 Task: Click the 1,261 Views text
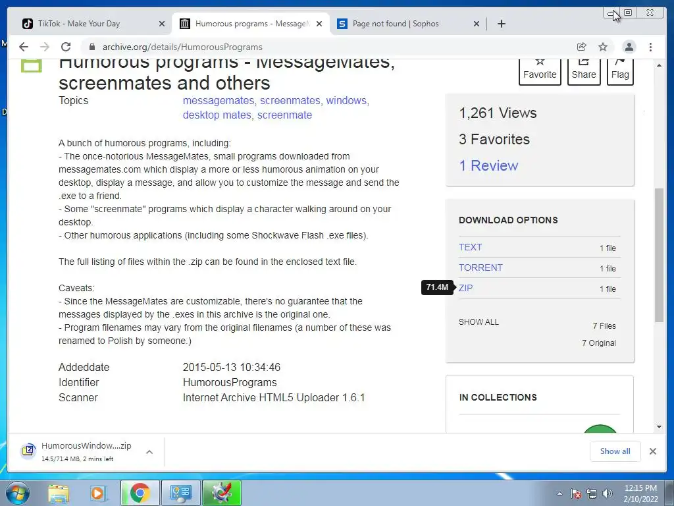pyautogui.click(x=498, y=113)
